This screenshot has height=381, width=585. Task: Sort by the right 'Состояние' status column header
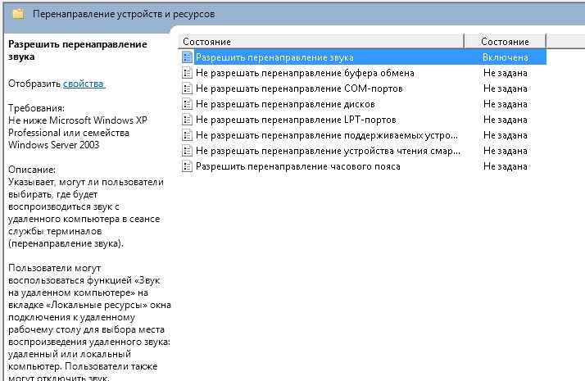click(x=504, y=41)
